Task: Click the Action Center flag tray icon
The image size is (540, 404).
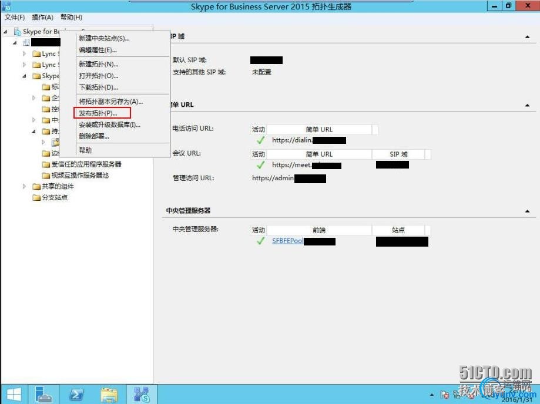Action: point(445,395)
